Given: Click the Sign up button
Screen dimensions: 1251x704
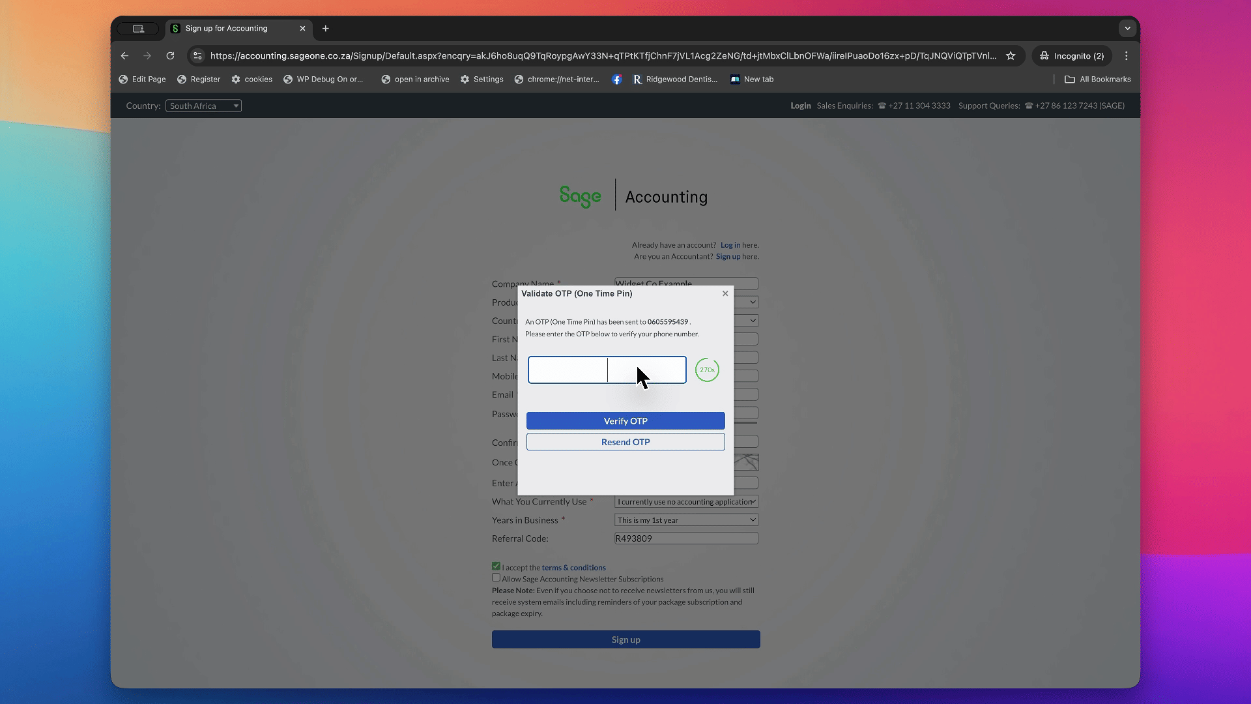Looking at the screenshot, I should pos(626,639).
